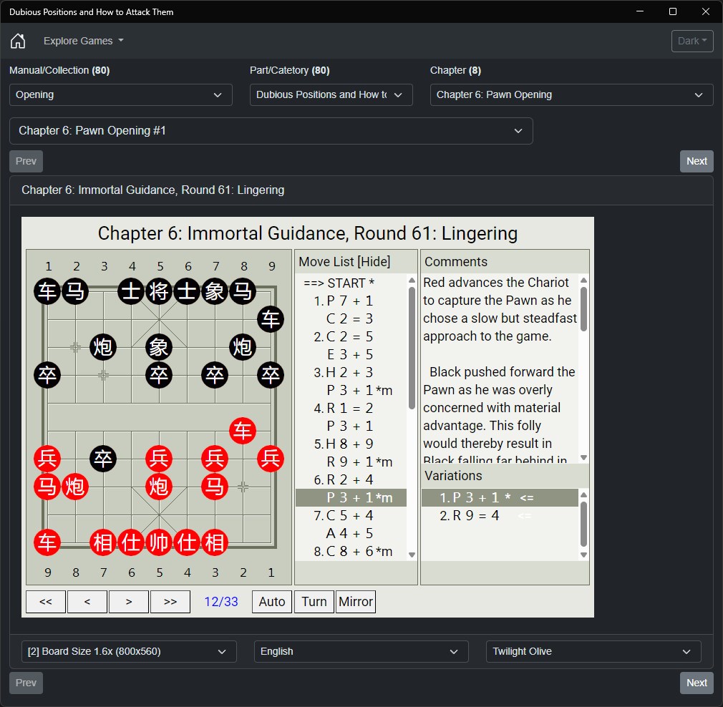The height and width of the screenshot is (707, 723).
Task: Select move A 4 + 5
Action: (x=351, y=534)
